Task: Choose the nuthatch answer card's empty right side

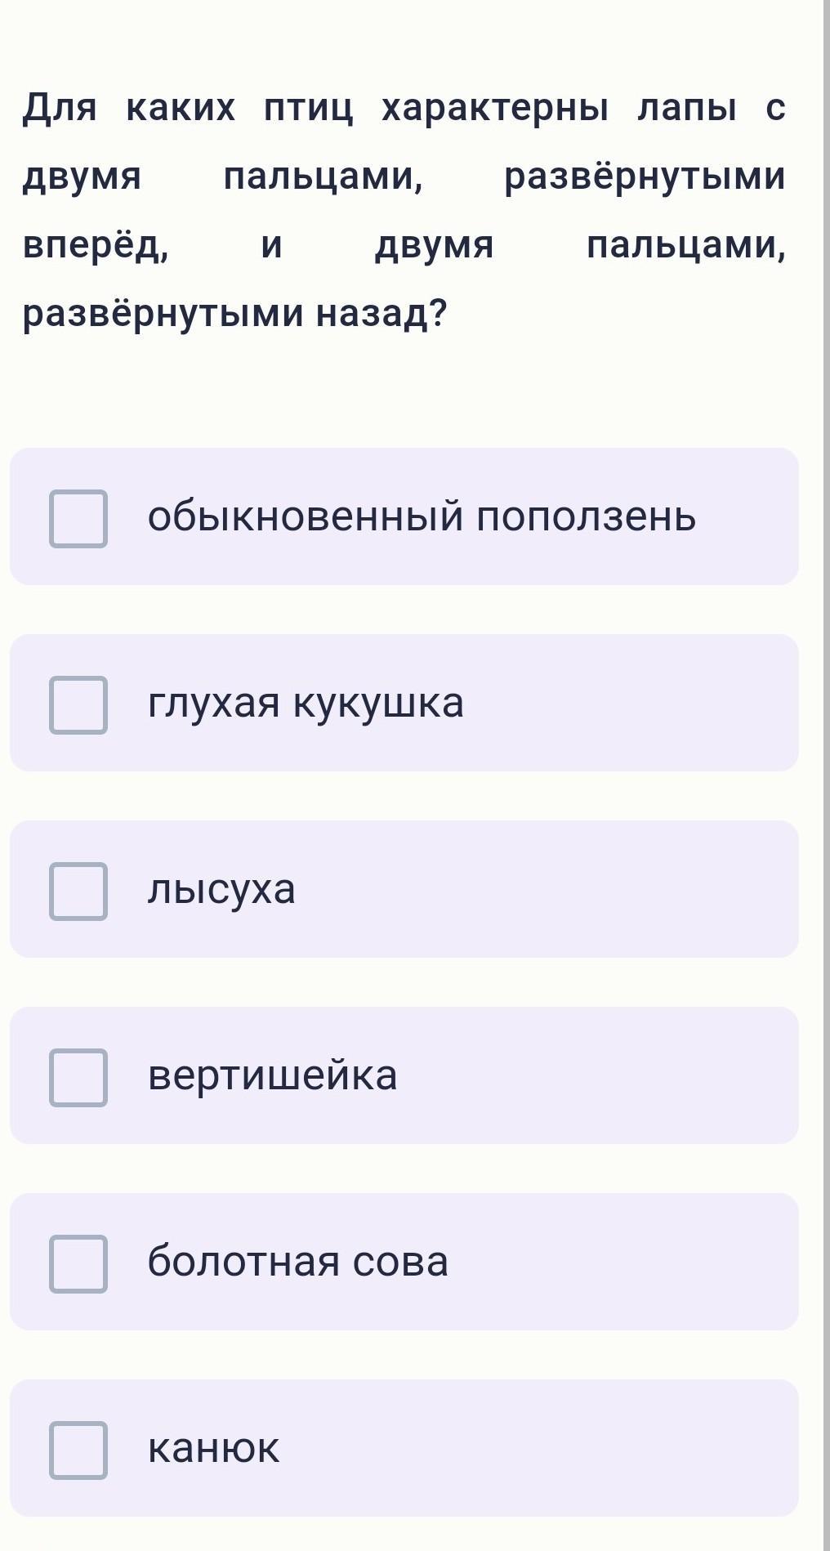Action: 747,516
